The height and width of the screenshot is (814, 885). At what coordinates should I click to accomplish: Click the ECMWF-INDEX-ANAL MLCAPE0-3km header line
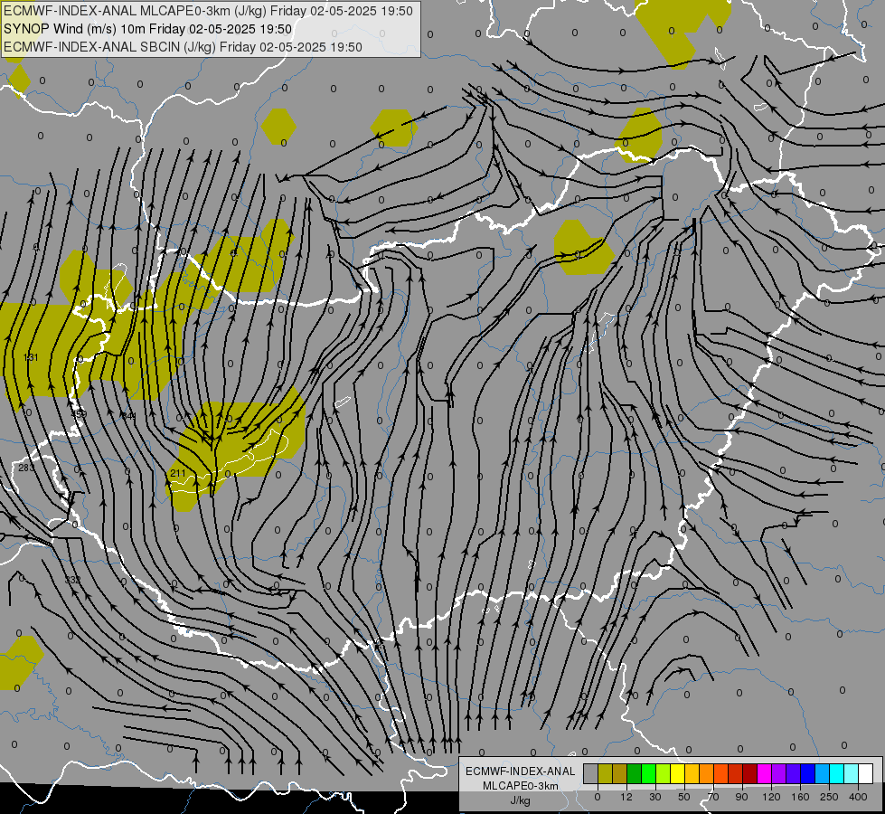(208, 11)
